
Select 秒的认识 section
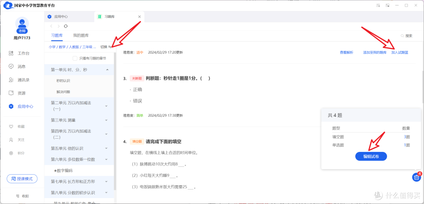pyautogui.click(x=63, y=81)
